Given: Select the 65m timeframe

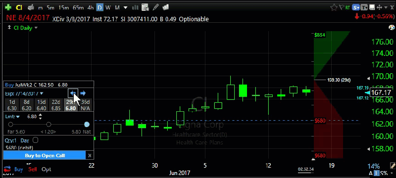Looking at the screenshot, I should coord(78,7).
